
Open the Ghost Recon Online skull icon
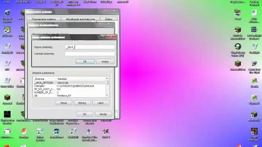click(237, 47)
